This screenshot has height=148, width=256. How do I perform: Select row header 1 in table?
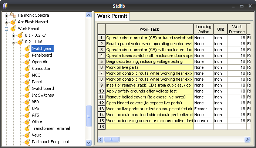coord(102,38)
